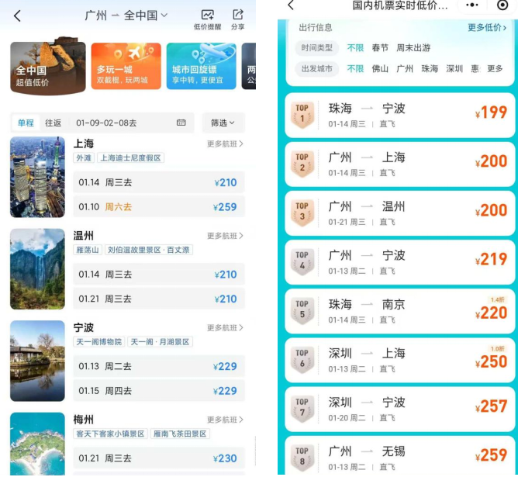Tap 温州 waterfall thumbnail
Viewport: 518px width, 477px height.
(x=37, y=269)
